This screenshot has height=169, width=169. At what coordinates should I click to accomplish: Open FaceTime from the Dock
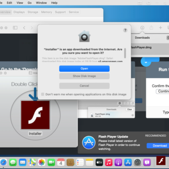coord(51,163)
